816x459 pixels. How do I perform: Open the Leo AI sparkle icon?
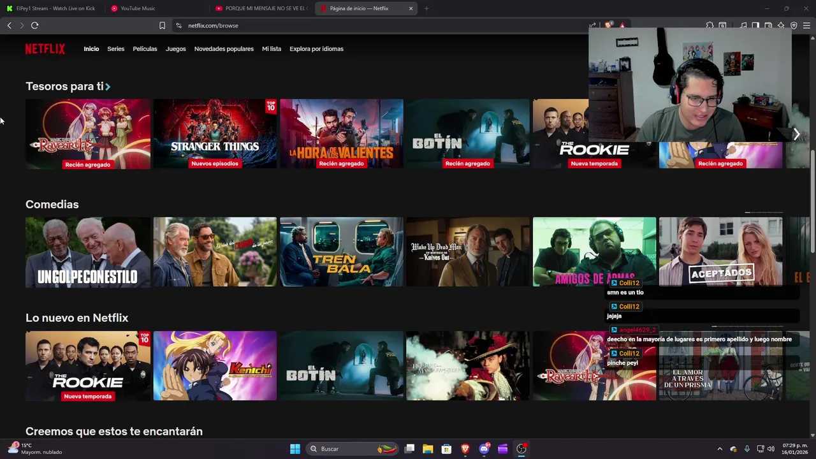[781, 25]
